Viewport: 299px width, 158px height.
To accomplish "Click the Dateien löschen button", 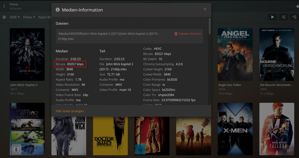I will coord(188,34).
